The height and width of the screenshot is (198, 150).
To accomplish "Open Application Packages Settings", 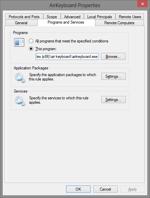I will (113, 76).
